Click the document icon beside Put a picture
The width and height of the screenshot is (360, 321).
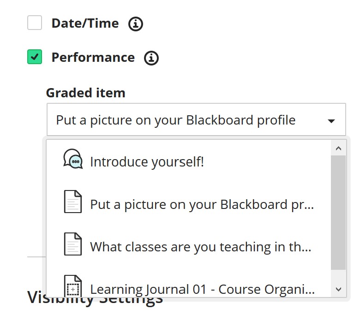[x=73, y=202]
